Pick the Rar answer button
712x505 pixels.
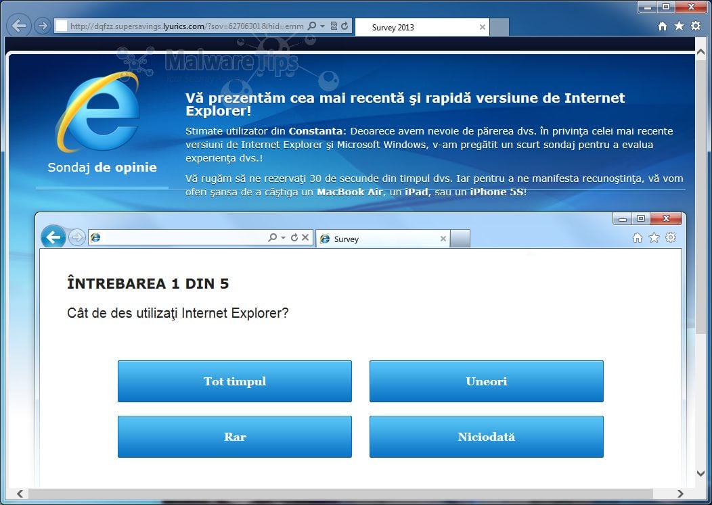pos(235,437)
